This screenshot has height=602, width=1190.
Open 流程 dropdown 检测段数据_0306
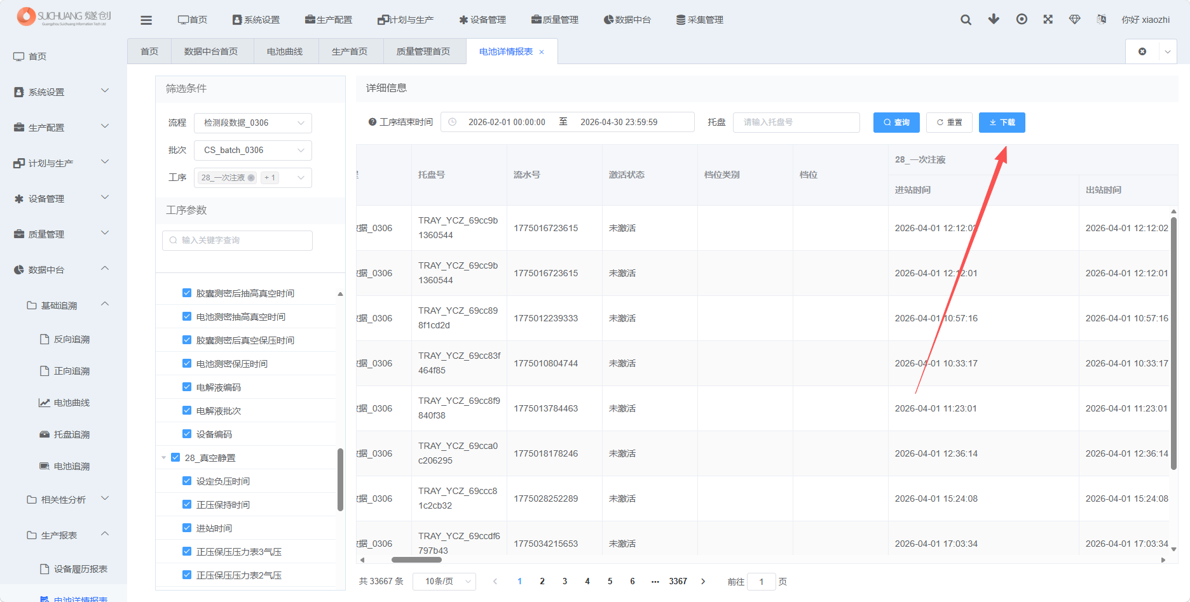pyautogui.click(x=253, y=123)
